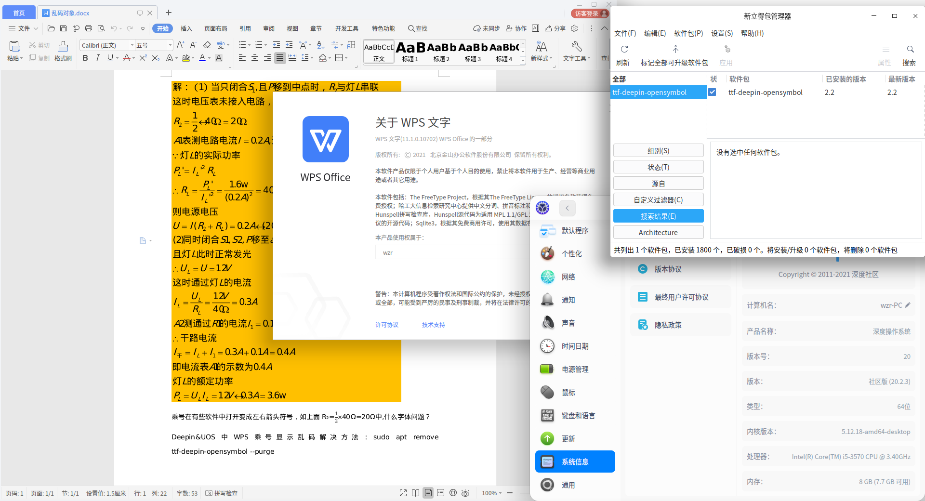Edit the computer name wzr-PC pencil icon
The image size is (925, 501).
coord(908,305)
